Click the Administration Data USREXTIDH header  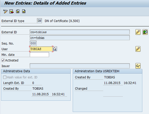point(107,71)
